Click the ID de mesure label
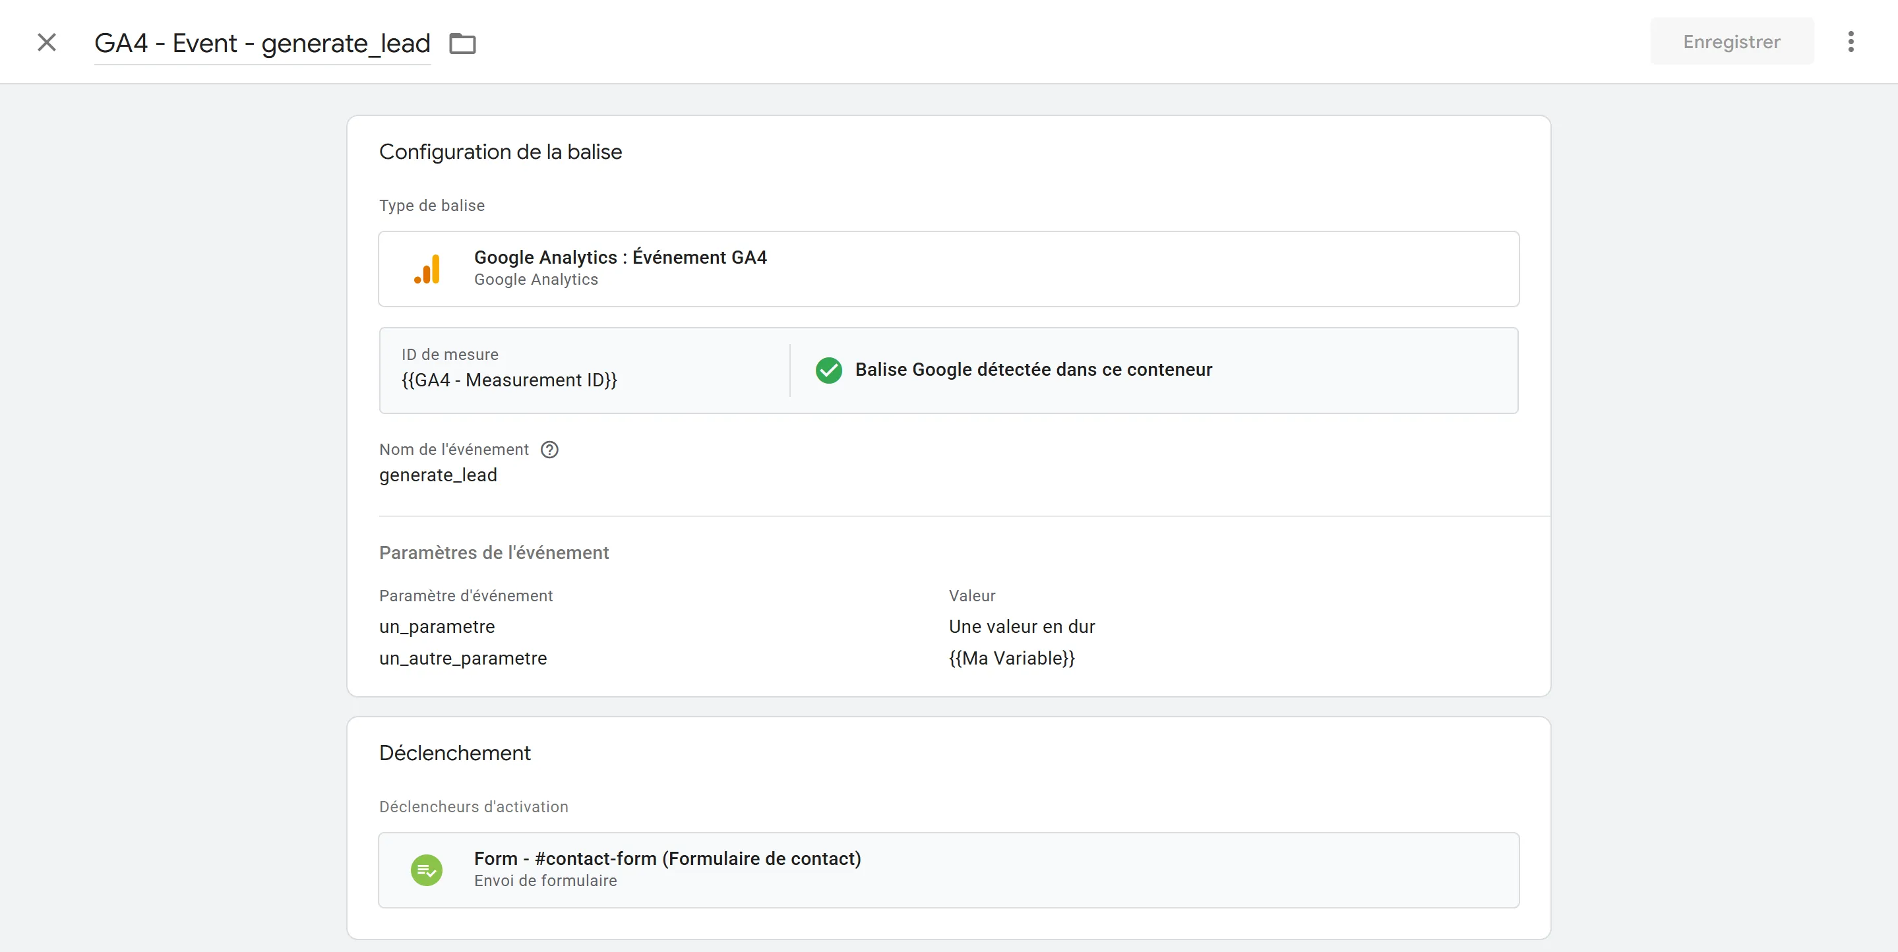The width and height of the screenshot is (1898, 952). coord(450,355)
